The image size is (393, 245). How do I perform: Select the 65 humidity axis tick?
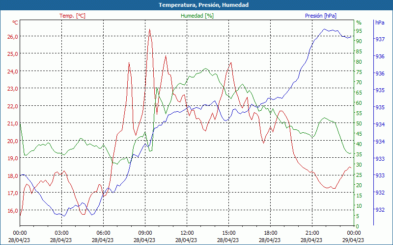[x=359, y=93]
